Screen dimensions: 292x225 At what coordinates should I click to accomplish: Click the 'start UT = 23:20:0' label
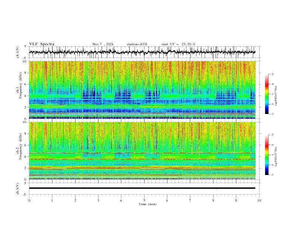click(178, 44)
